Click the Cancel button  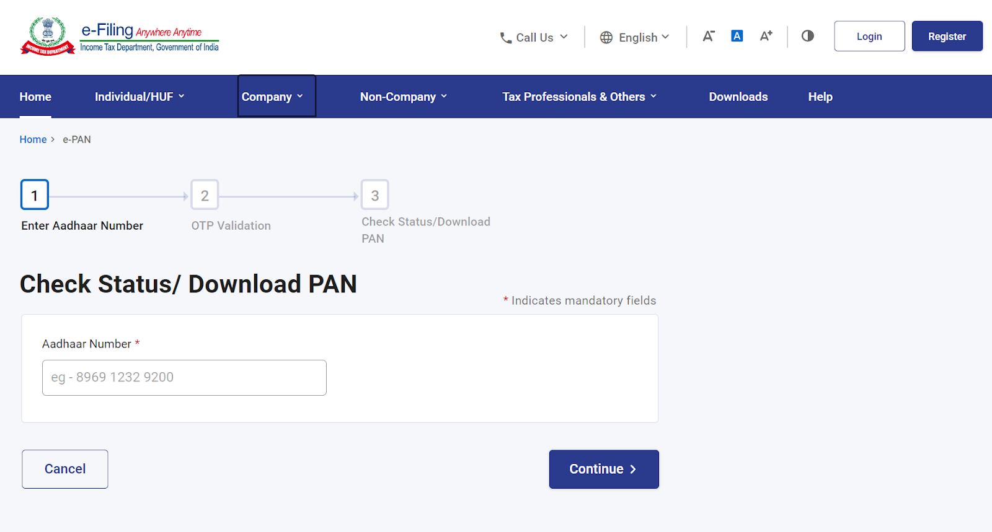(65, 469)
